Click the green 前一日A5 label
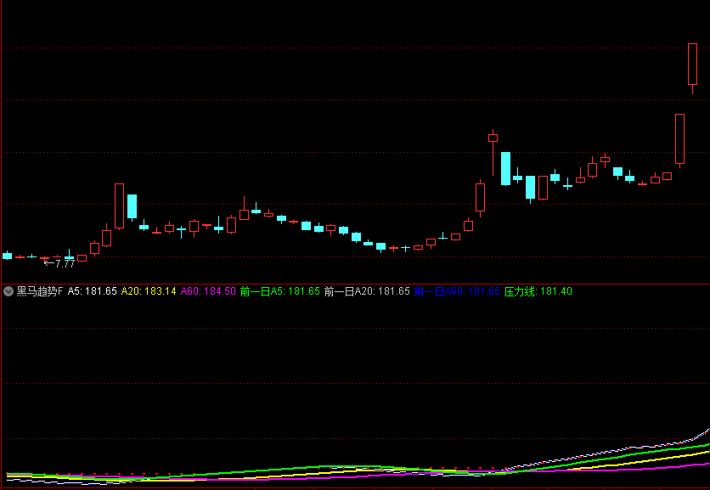Screen dimensions: 710x490 click(x=279, y=291)
